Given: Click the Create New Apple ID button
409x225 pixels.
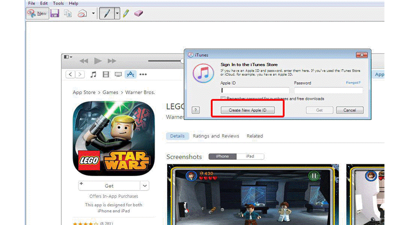Looking at the screenshot, I should pyautogui.click(x=247, y=110).
